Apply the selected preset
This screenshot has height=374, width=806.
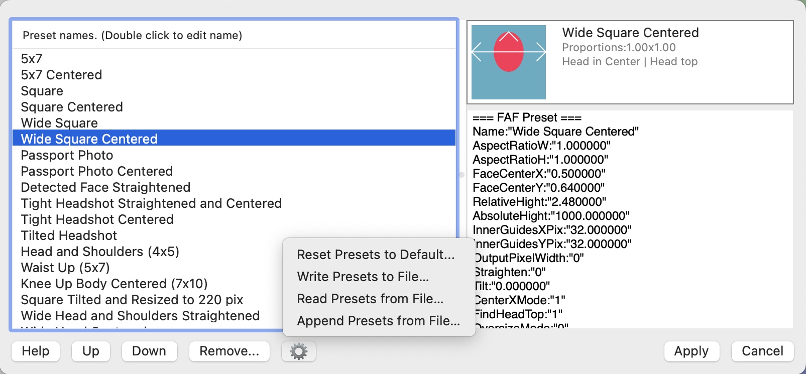click(692, 351)
